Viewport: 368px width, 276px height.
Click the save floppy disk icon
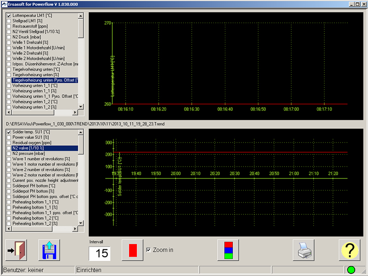(x=49, y=251)
